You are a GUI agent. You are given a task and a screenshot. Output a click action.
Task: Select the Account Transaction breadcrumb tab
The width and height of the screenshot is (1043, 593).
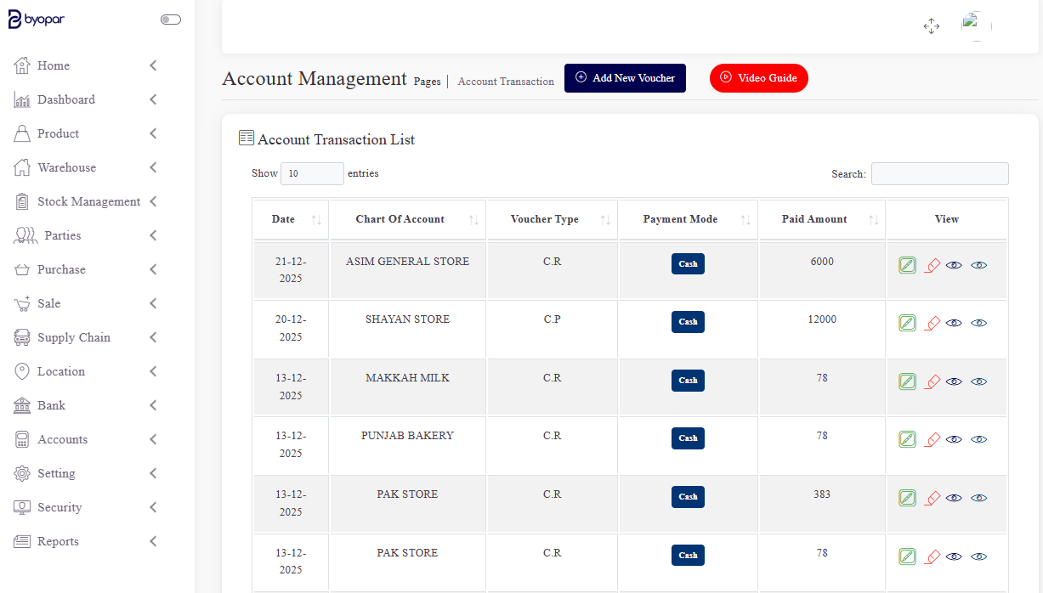tap(505, 81)
